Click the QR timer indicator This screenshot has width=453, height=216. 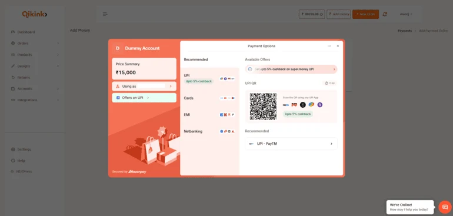pyautogui.click(x=329, y=83)
